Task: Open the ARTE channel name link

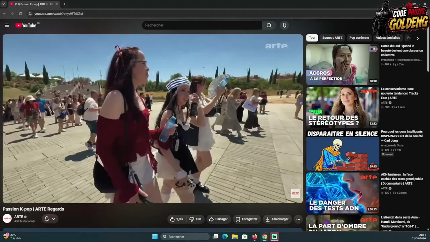Action: pyautogui.click(x=19, y=217)
